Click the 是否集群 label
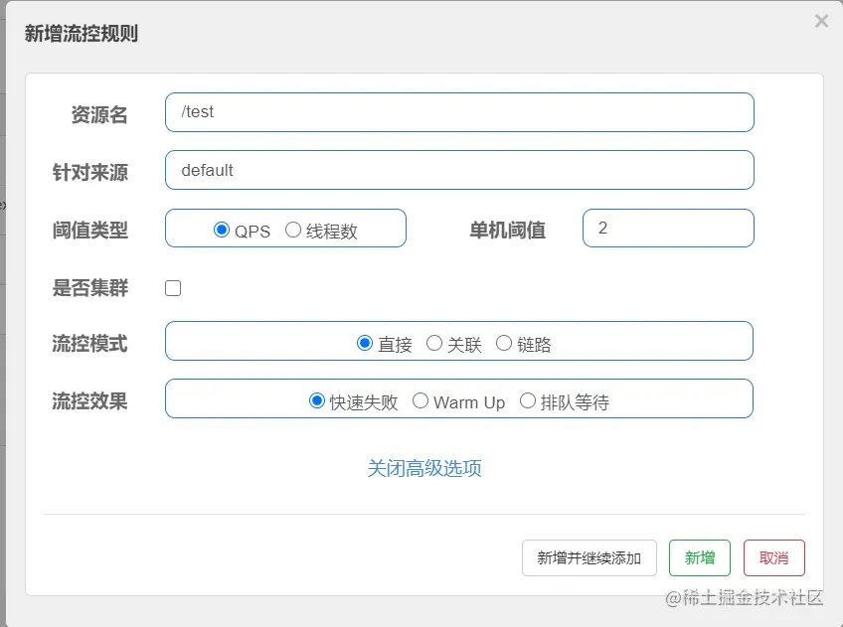This screenshot has width=843, height=627. click(x=89, y=288)
